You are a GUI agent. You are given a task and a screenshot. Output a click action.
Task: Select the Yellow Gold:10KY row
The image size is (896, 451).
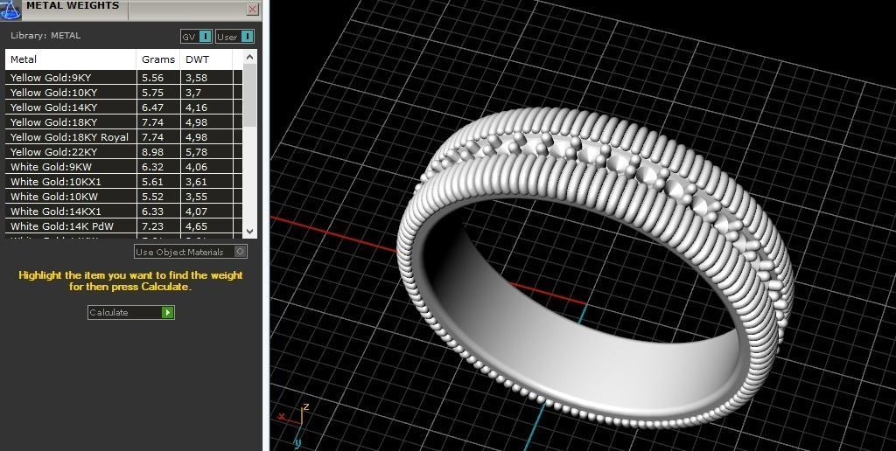124,93
